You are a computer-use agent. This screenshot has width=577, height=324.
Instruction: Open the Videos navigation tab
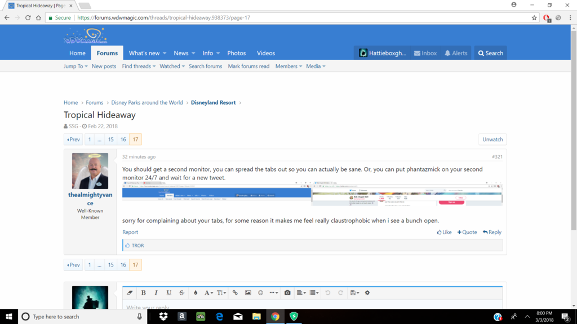(266, 53)
